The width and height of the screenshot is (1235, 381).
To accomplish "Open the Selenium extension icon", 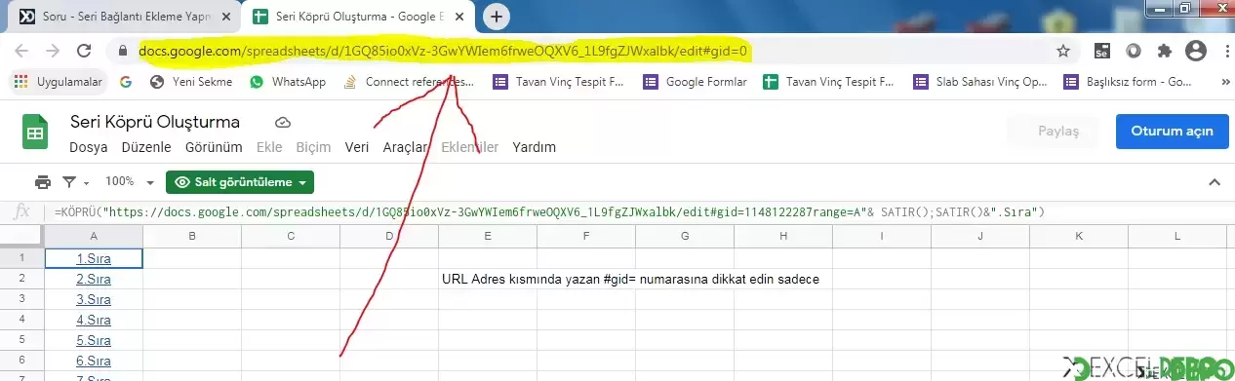I will (x=1101, y=51).
